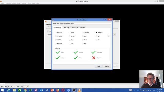Image resolution: width=164 pixels, height=92 pixels.
Task: Open OneNote from the taskbar
Action: click(x=36, y=90)
